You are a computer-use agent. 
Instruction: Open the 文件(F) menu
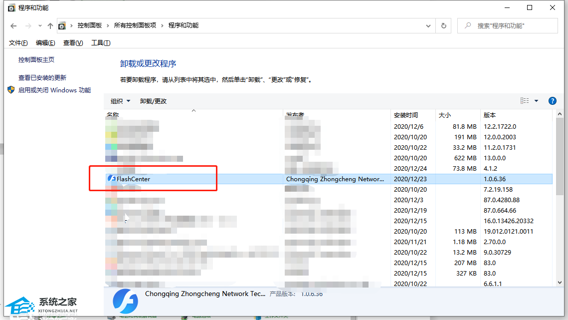click(18, 43)
